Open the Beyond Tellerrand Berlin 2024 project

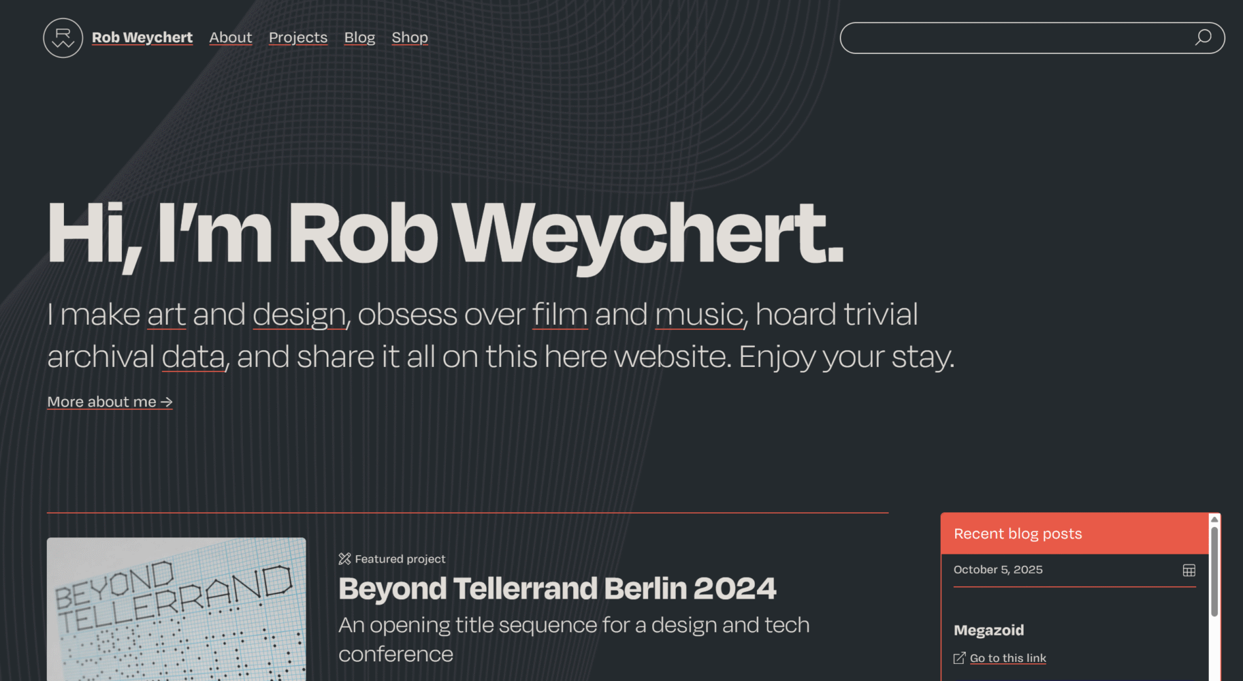coord(558,587)
